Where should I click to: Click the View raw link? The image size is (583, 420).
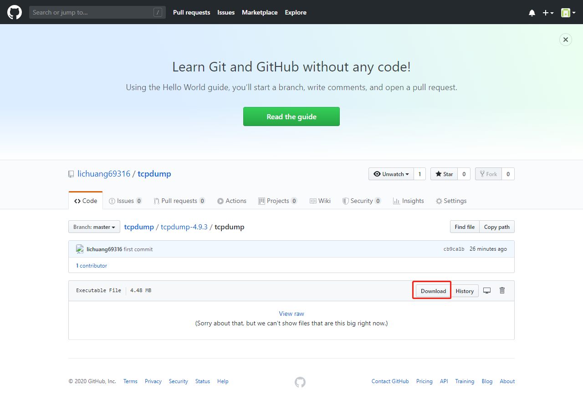[x=291, y=314]
